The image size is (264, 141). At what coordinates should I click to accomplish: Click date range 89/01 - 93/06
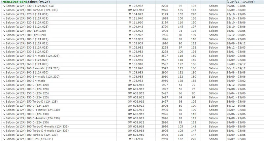click(x=236, y=97)
